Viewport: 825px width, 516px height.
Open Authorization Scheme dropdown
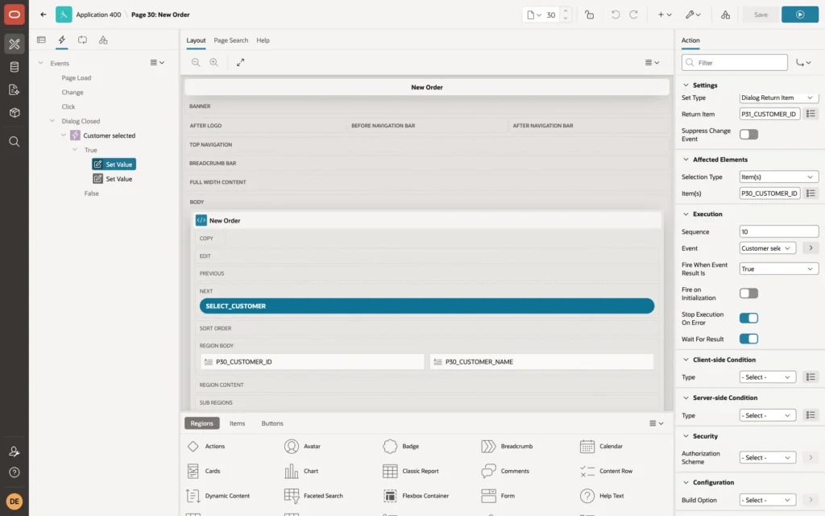[x=767, y=458]
